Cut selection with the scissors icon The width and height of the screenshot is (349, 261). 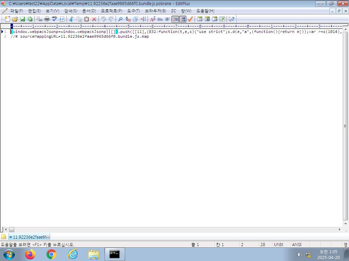tap(72, 19)
